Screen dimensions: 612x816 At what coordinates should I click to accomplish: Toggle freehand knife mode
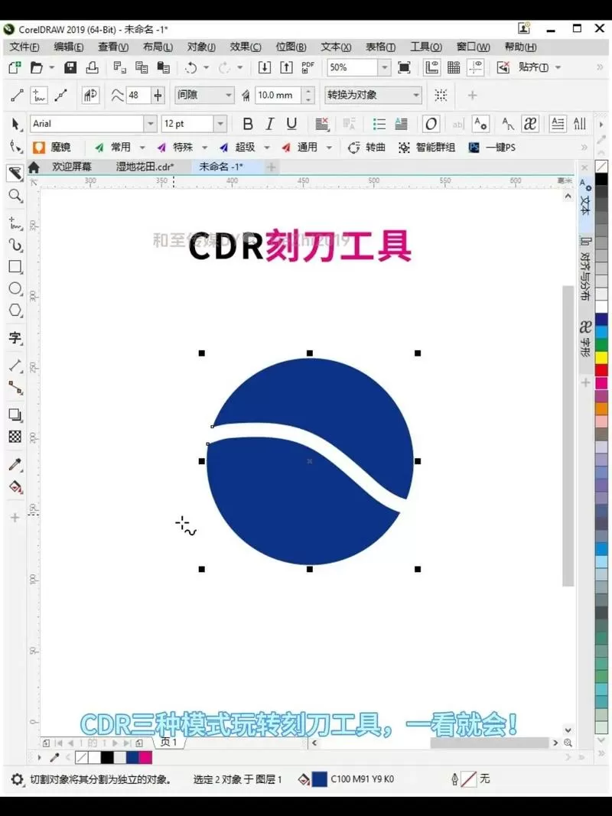pos(39,96)
